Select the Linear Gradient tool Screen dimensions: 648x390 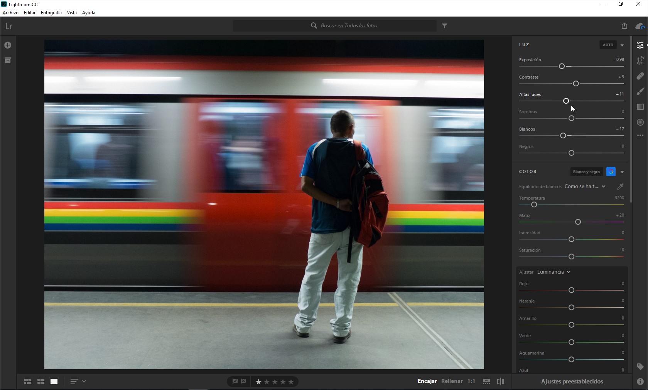[640, 107]
